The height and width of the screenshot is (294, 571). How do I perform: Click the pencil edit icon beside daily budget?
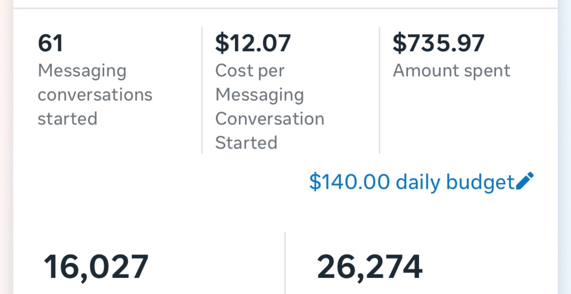coord(525,181)
